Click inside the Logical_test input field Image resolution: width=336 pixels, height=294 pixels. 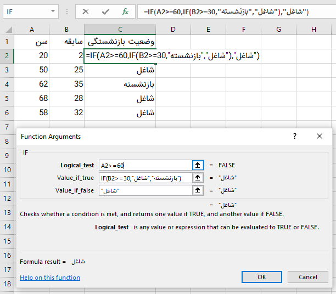(144, 165)
